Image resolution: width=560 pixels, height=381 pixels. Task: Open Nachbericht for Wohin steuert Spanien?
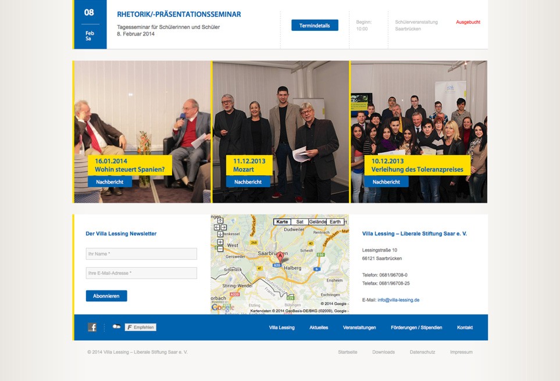pos(110,182)
